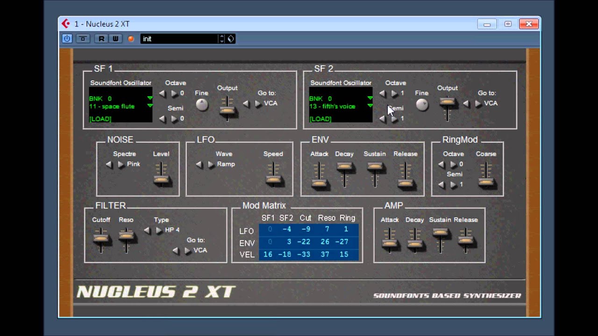Viewport: 598px width, 336px height.
Task: Click Mod Matrix VEL to Ring value 15
Action: (344, 254)
